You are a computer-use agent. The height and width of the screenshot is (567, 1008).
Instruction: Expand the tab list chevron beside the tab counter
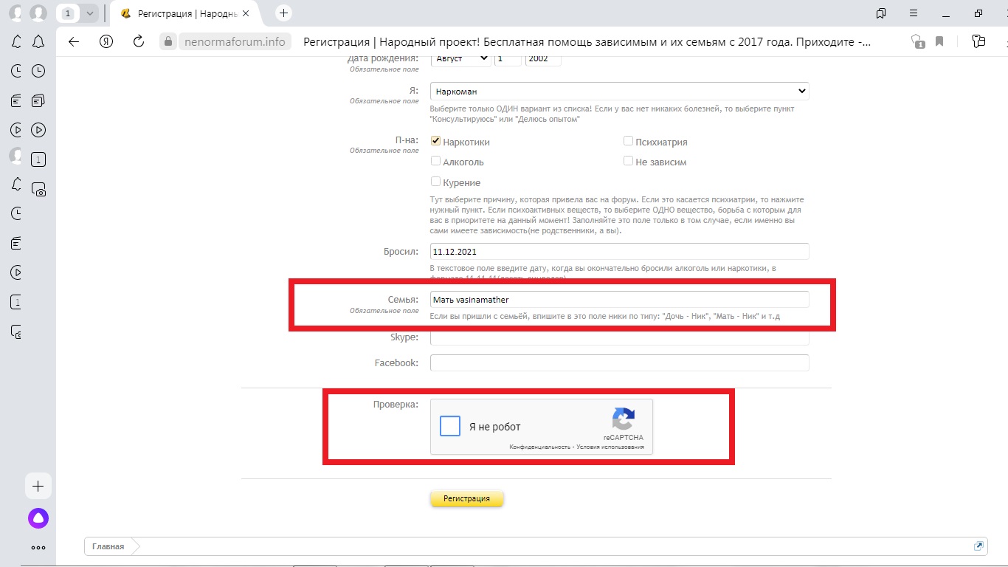click(90, 13)
